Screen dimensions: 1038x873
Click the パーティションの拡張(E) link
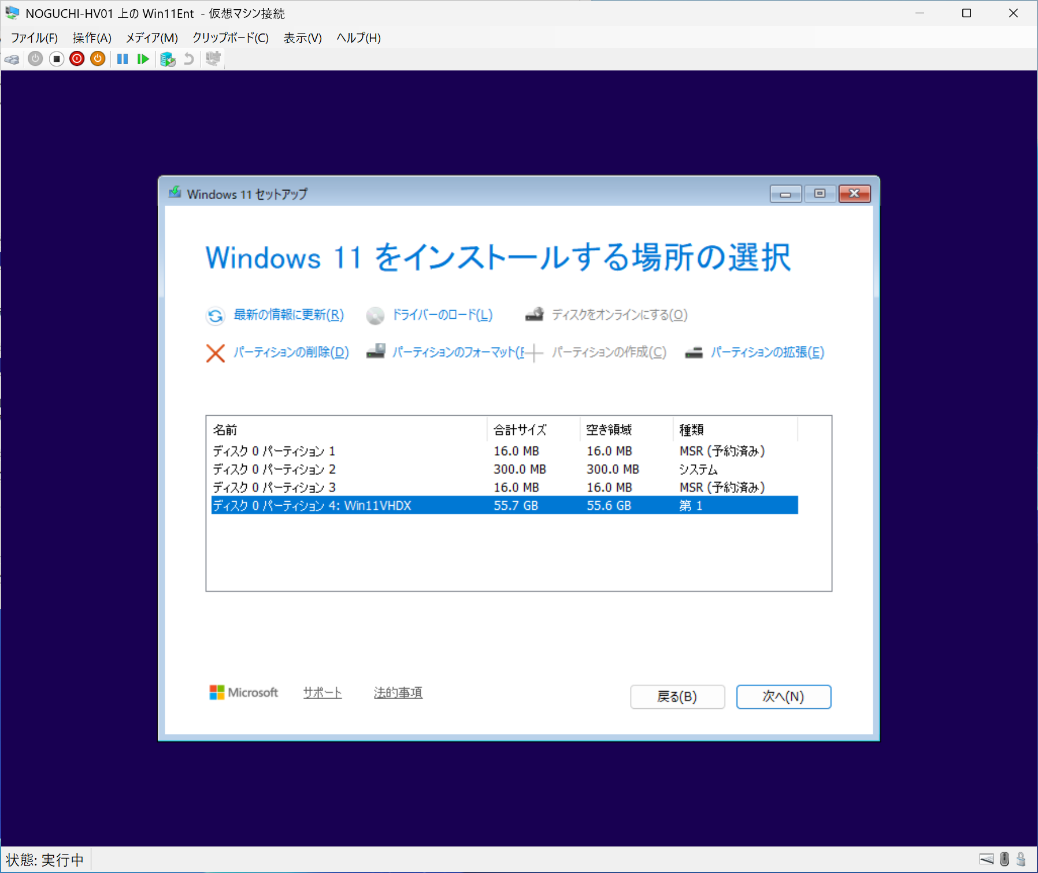click(x=768, y=352)
